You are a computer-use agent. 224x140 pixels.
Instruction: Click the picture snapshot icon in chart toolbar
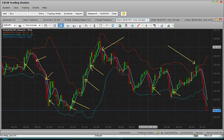(x=120, y=25)
